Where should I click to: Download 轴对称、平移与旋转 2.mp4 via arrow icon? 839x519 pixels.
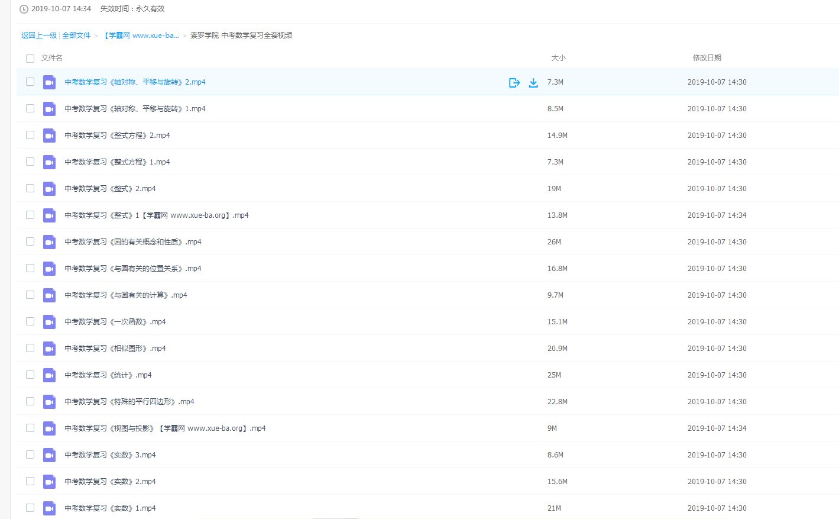point(533,82)
